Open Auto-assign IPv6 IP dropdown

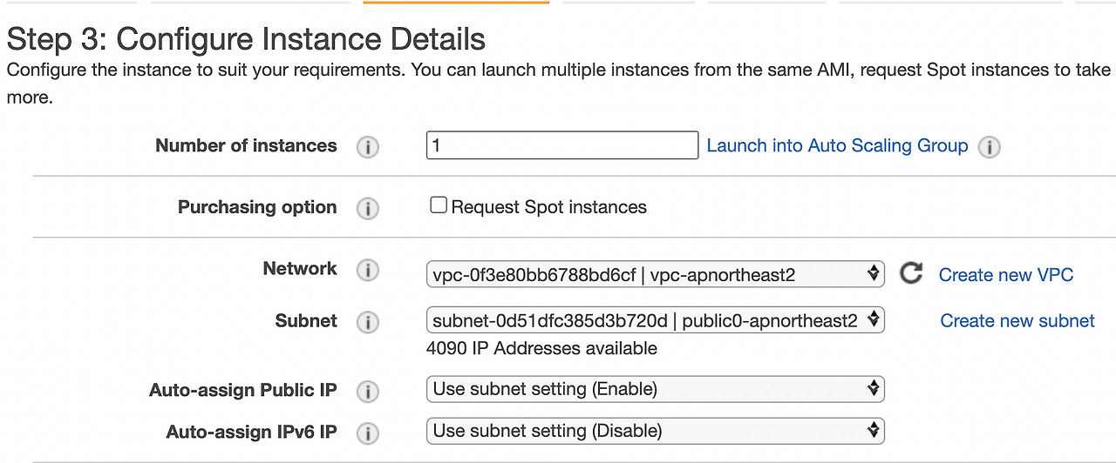656,430
